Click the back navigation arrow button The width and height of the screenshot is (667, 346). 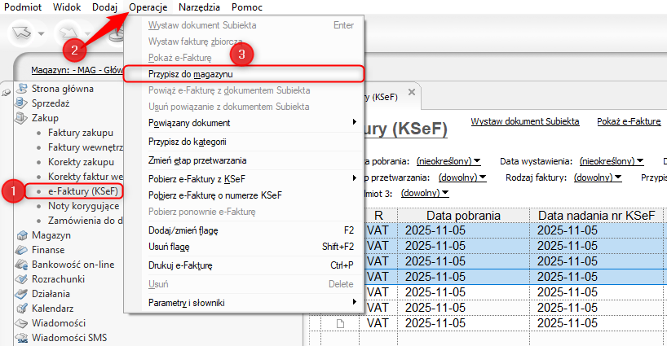[20, 33]
